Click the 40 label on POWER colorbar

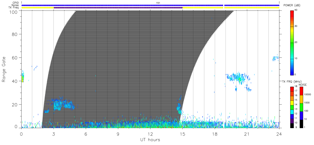tap(295, 10)
